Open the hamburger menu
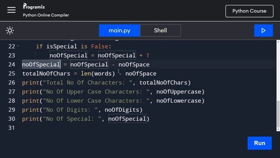Image resolution: width=280 pixels, height=158 pixels. [11, 10]
